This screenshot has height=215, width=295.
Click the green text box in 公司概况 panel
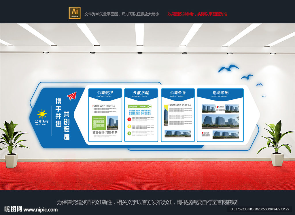99,123
